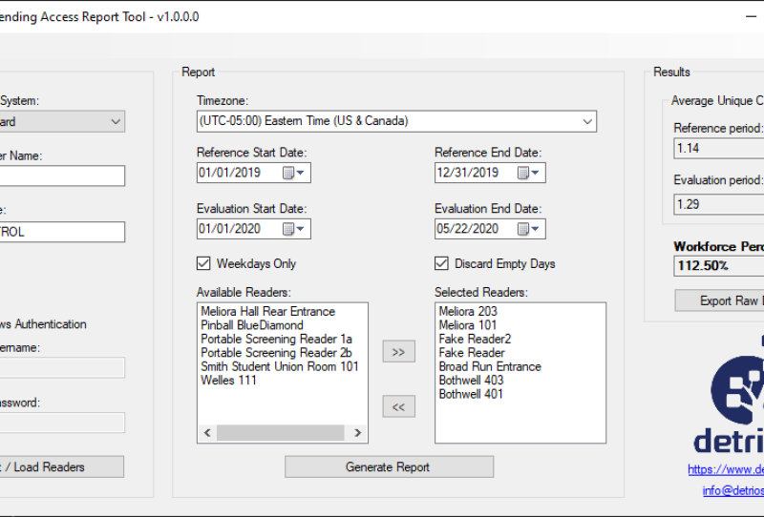Open the Evaluation Start Date calendar picker
Image resolution: width=764 pixels, height=517 pixels.
pos(293,229)
